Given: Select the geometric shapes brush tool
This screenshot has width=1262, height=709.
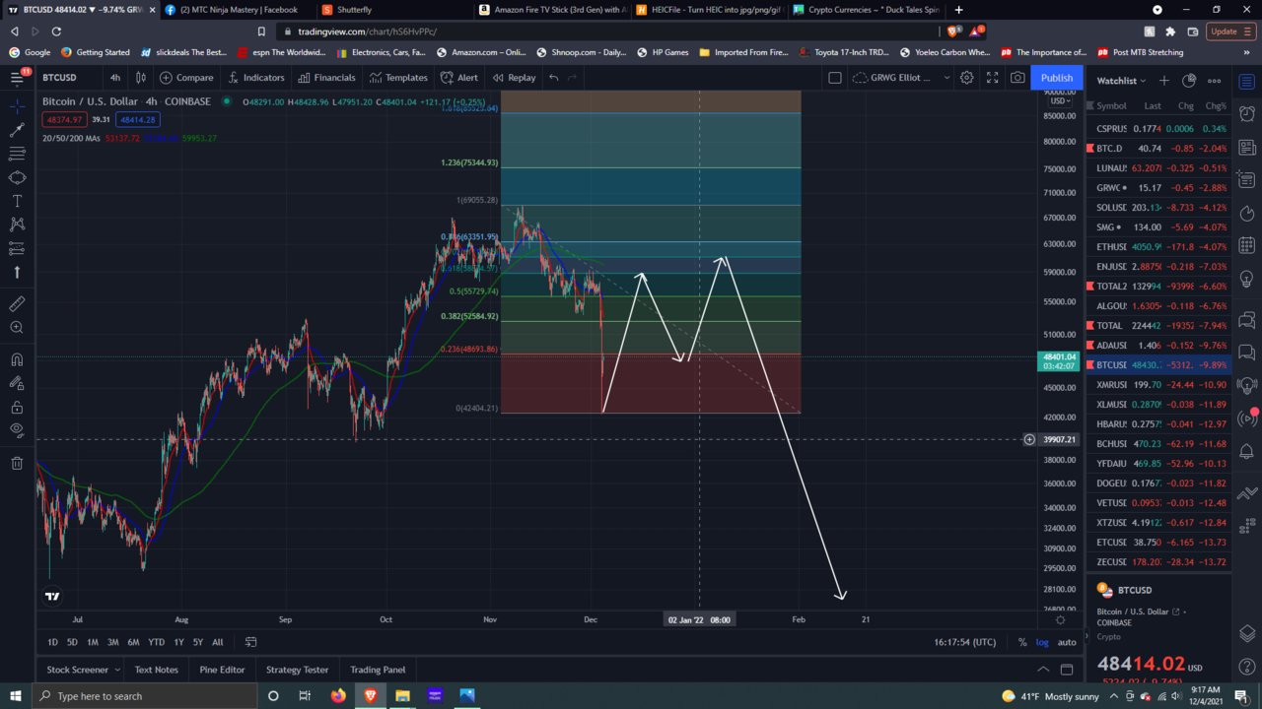Looking at the screenshot, I should [17, 177].
